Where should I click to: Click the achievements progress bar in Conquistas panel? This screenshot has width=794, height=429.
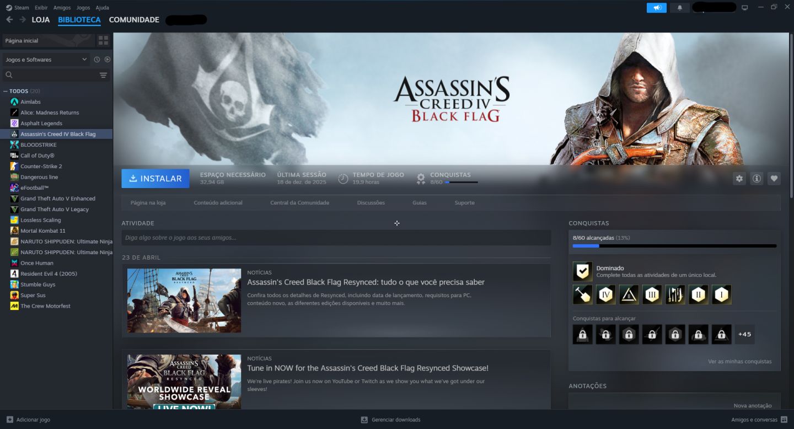click(674, 246)
